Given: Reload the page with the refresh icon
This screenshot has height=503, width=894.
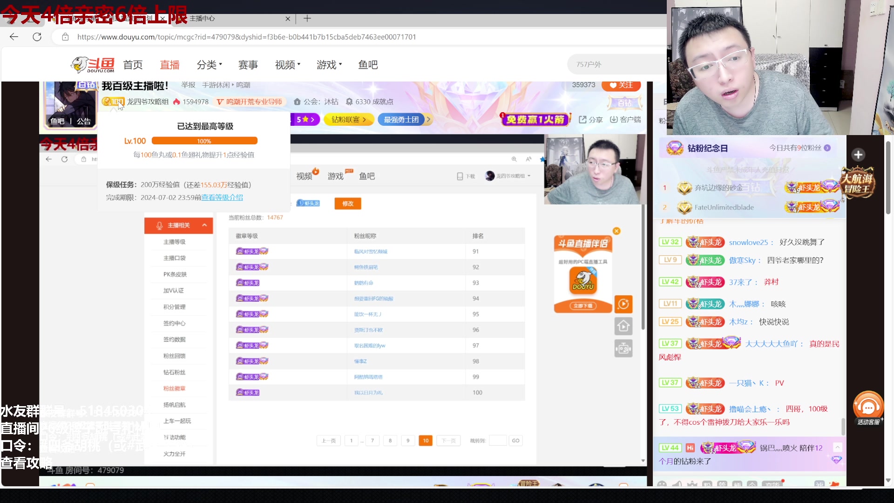Looking at the screenshot, I should [x=37, y=37].
